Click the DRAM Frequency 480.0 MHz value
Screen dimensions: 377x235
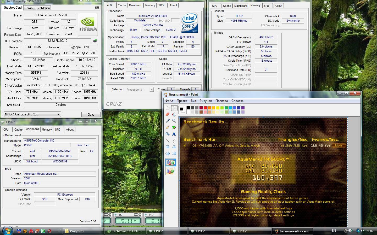click(x=266, y=37)
